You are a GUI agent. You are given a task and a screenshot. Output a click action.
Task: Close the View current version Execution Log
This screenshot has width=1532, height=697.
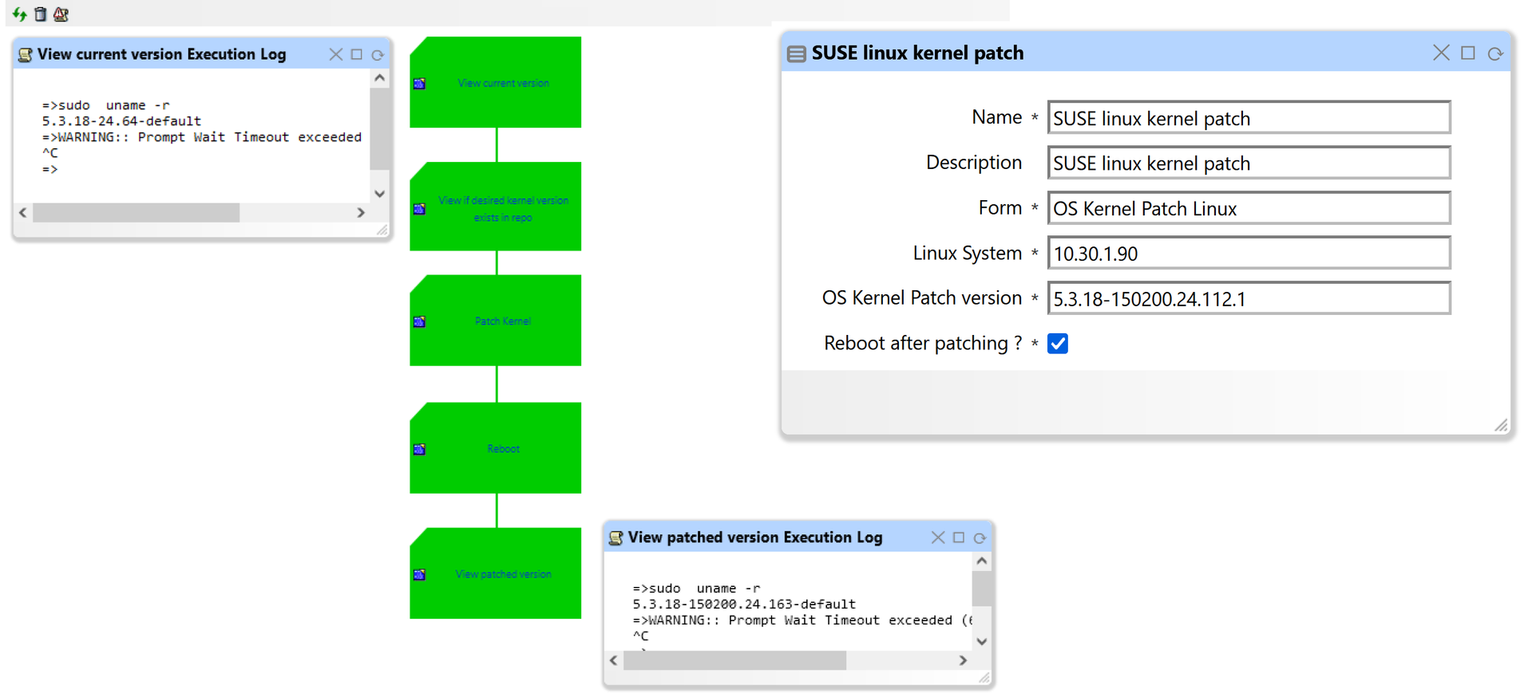coord(336,54)
